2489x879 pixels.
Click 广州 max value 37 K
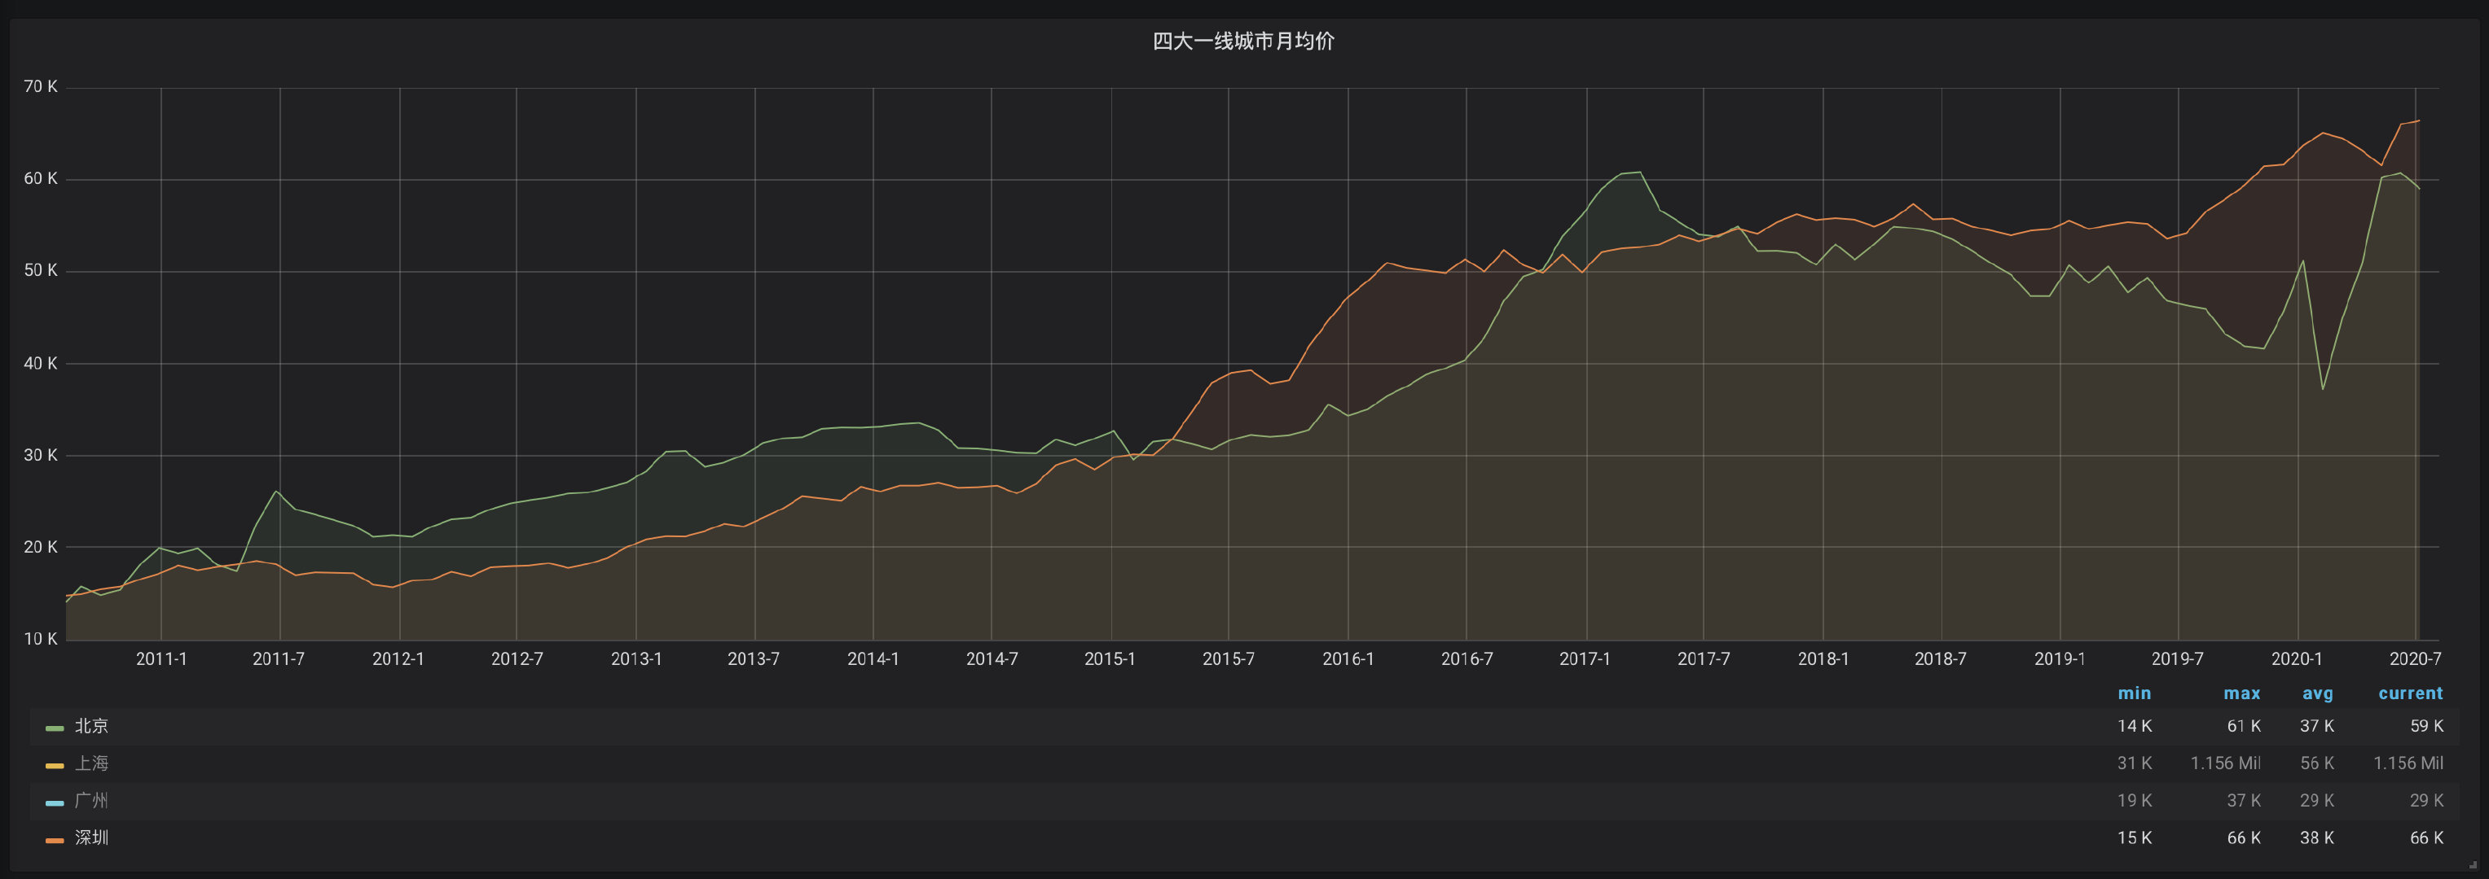point(2244,801)
